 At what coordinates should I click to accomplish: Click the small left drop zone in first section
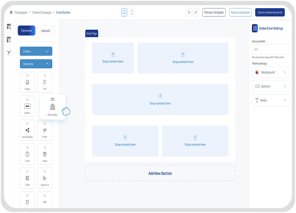click(x=113, y=58)
